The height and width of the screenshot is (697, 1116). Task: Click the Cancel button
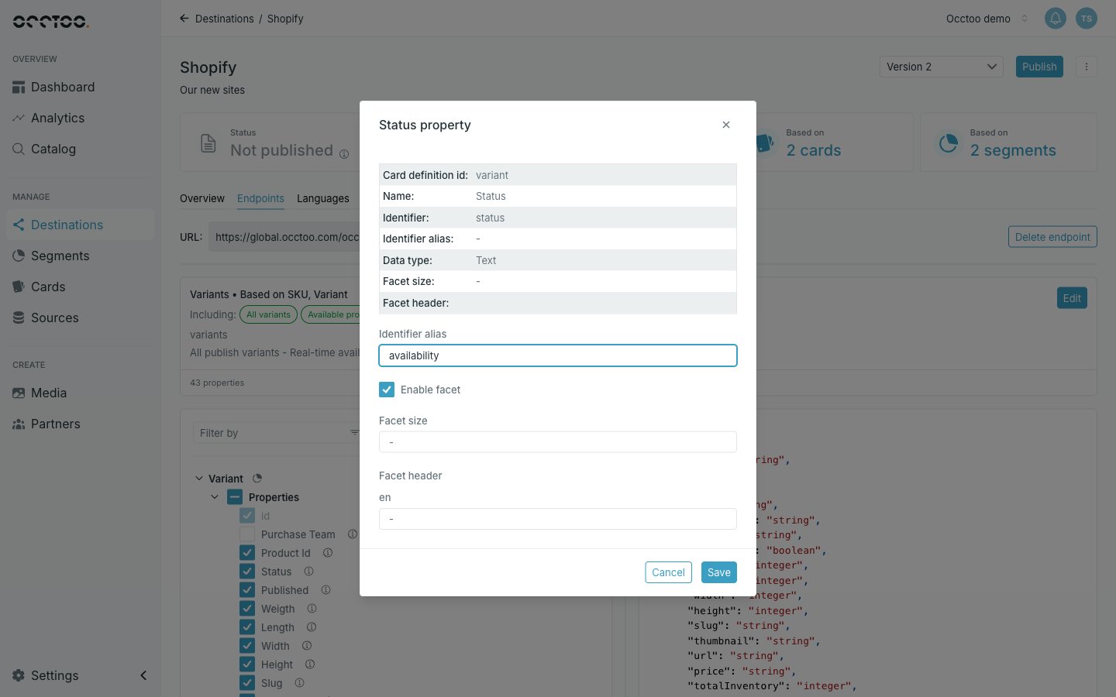click(668, 572)
